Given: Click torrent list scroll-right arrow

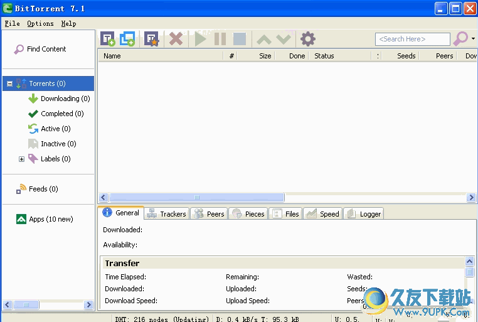Looking at the screenshot, I should click(x=471, y=197).
